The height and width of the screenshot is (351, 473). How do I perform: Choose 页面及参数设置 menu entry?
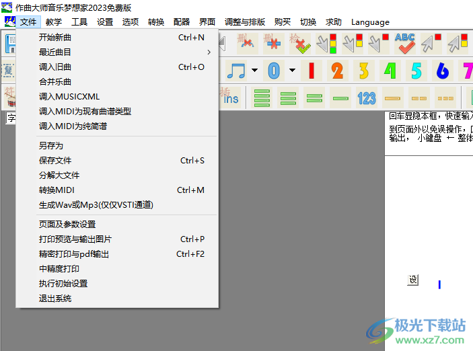(x=117, y=225)
